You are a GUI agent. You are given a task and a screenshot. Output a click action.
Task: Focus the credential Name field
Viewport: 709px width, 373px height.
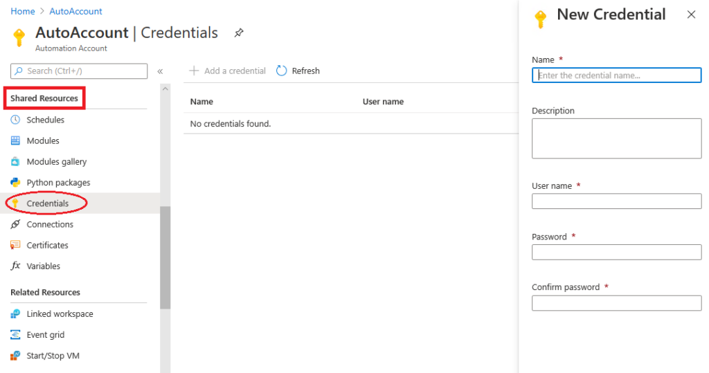click(x=616, y=75)
